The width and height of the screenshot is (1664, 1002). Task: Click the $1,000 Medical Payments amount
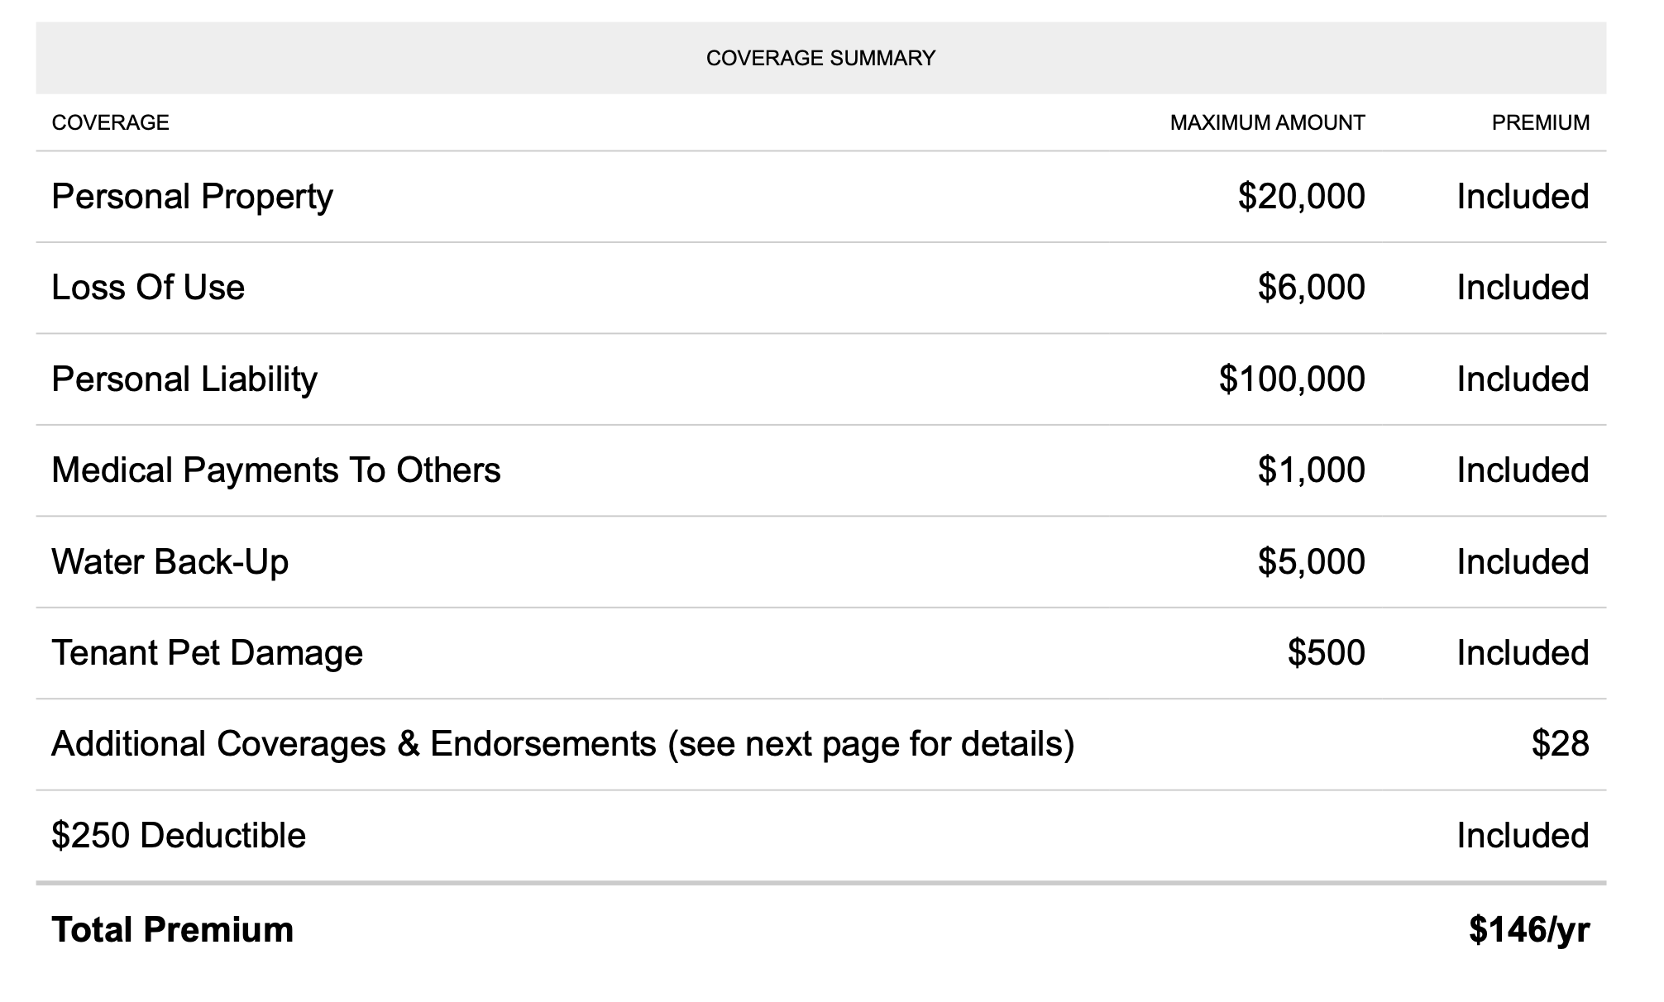click(x=1311, y=470)
